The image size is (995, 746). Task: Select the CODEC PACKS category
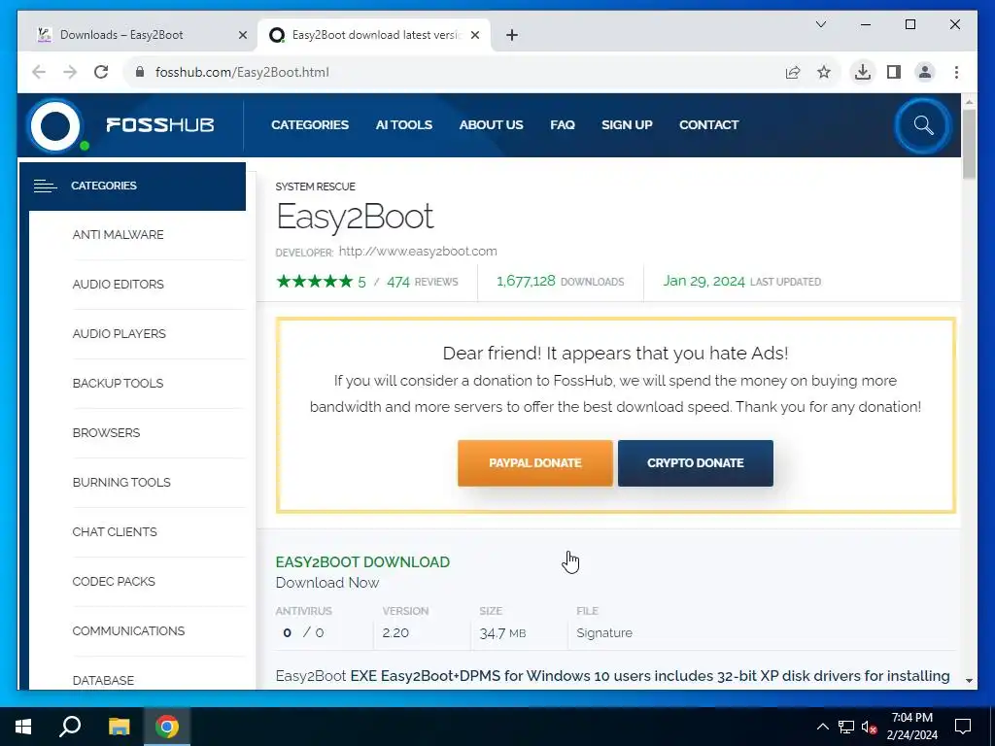114,581
